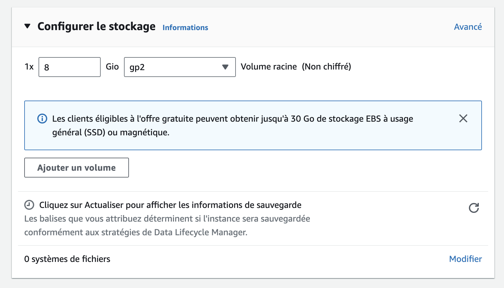Open the Informations help link

tap(185, 28)
